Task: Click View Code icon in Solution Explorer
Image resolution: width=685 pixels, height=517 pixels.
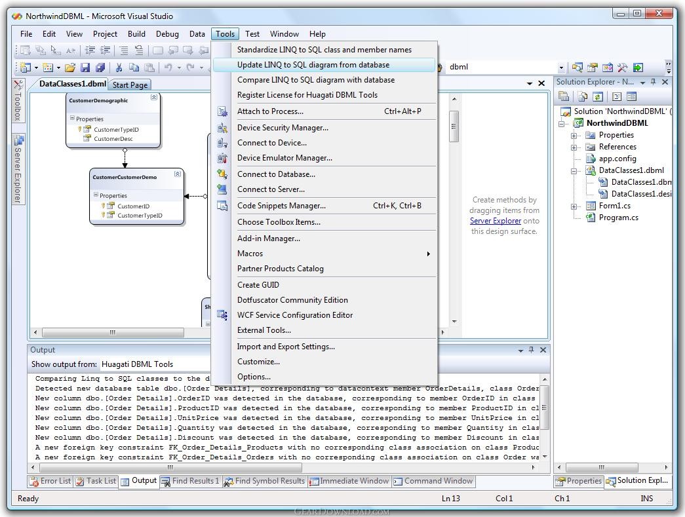Action: tap(616, 96)
